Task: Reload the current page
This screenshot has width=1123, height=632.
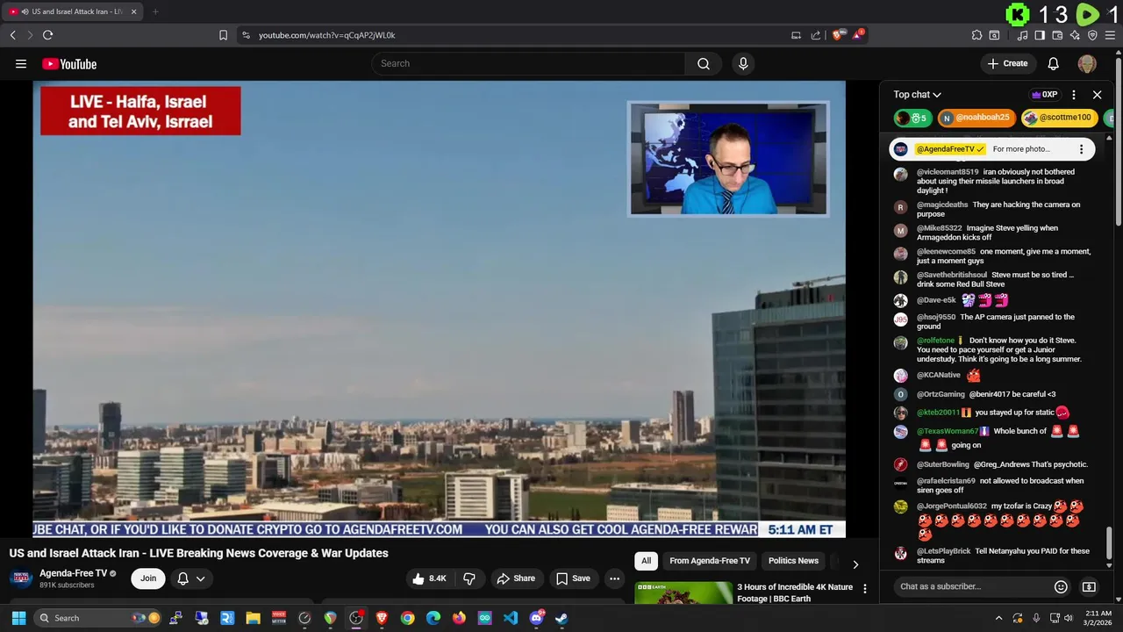Action: click(47, 35)
